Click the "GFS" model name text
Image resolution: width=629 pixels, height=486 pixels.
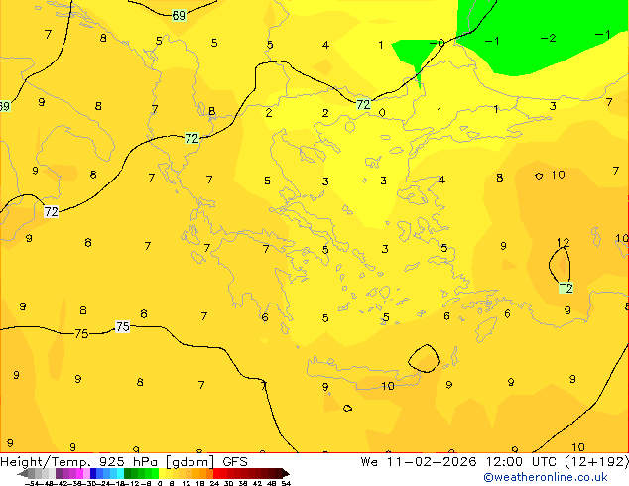pyautogui.click(x=235, y=462)
